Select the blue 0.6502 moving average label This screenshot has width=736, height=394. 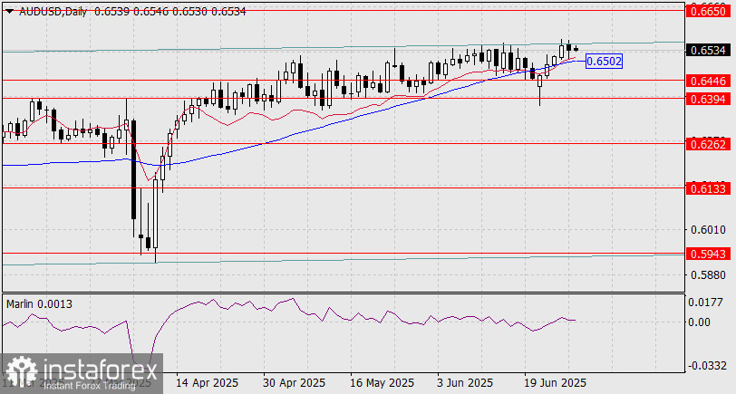click(604, 61)
